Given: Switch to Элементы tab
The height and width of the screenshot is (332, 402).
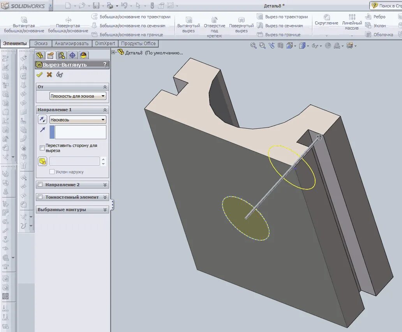Looking at the screenshot, I should [15, 44].
